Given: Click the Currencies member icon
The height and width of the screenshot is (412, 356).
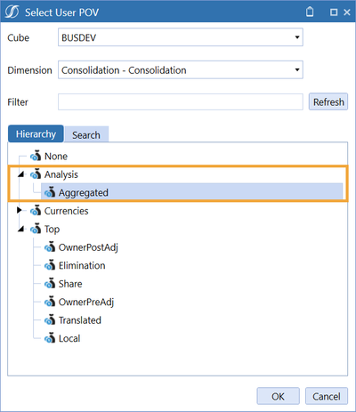Looking at the screenshot, I should pos(36,211).
